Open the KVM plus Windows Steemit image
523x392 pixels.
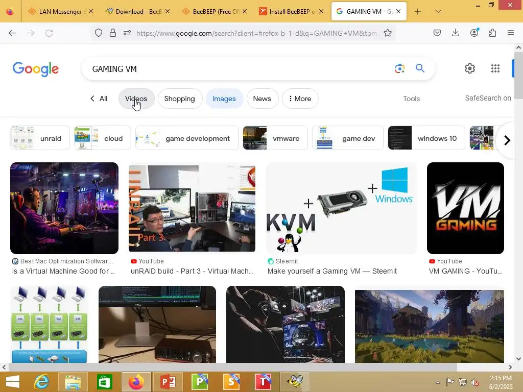(x=341, y=208)
